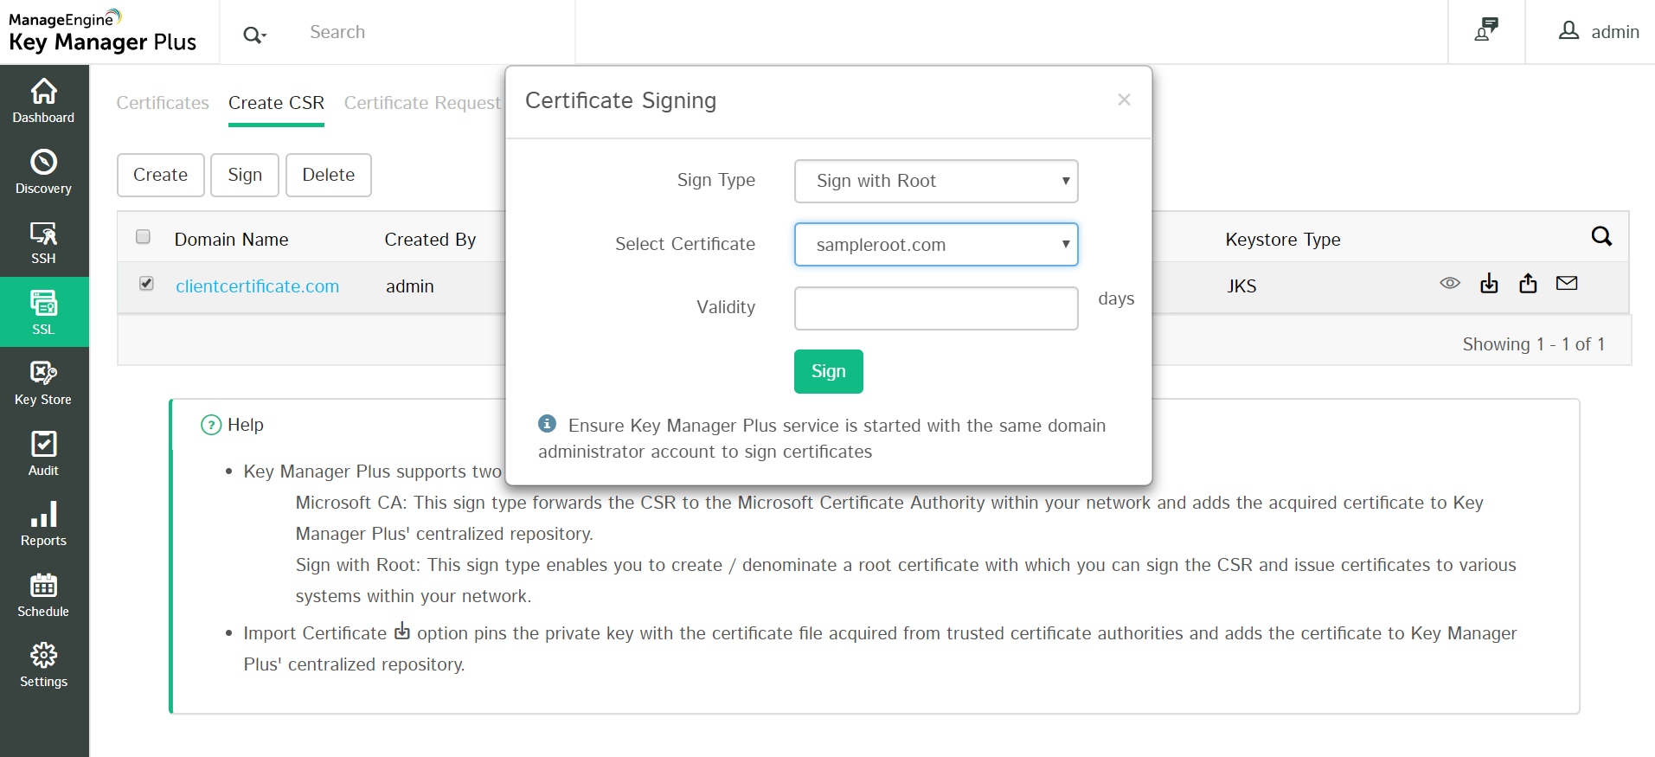Open the Key Store sidebar section
This screenshot has width=1655, height=757.
tap(43, 383)
